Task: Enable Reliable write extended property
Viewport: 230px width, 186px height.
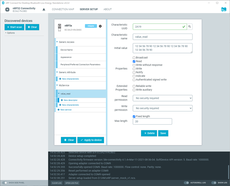Action: coord(134,86)
